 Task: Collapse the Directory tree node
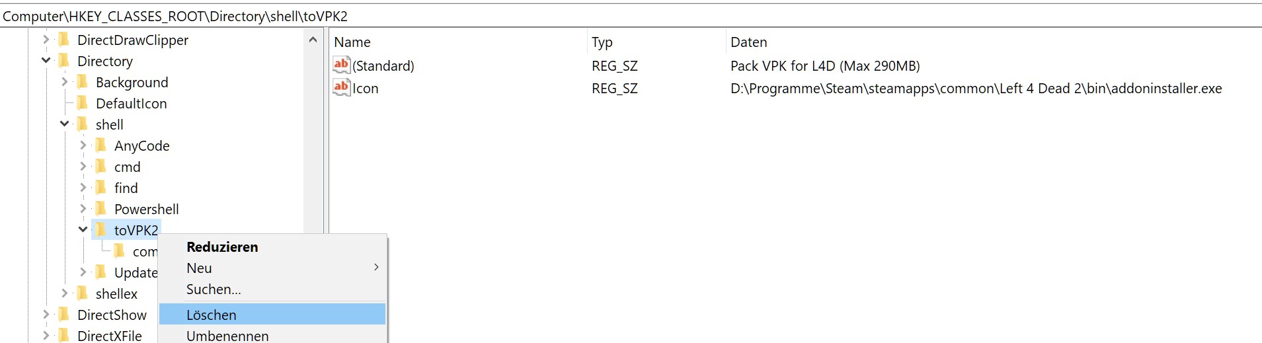coord(46,61)
